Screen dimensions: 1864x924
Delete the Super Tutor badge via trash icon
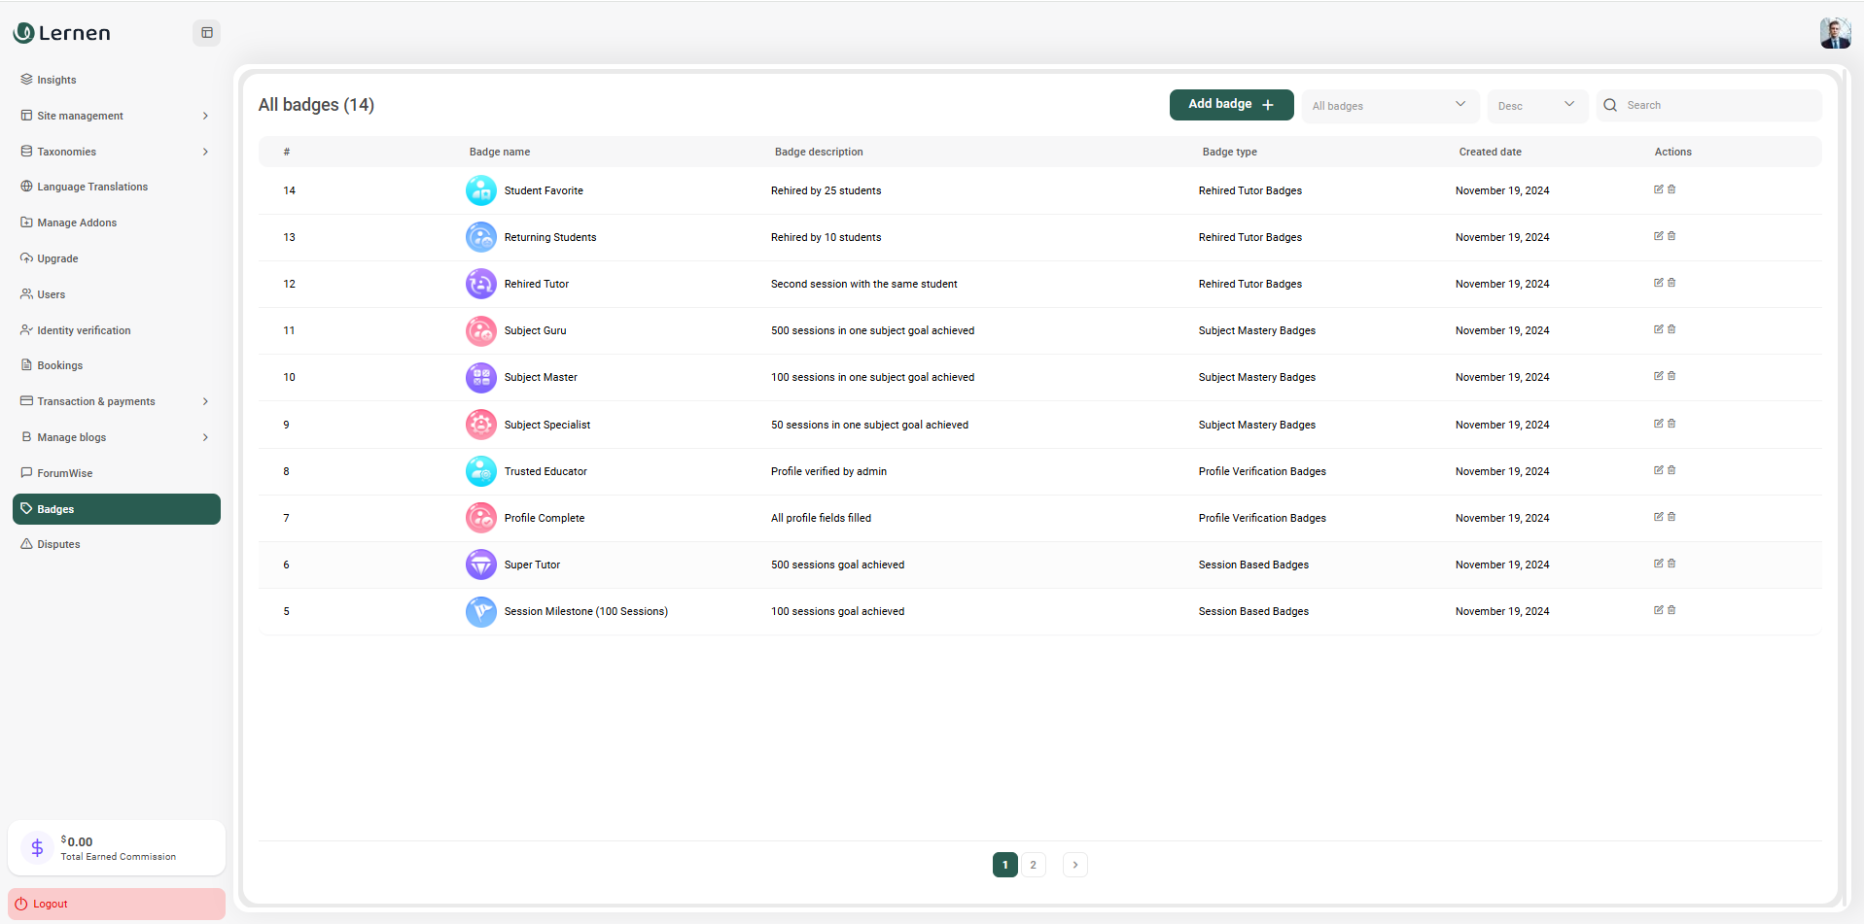point(1671,564)
